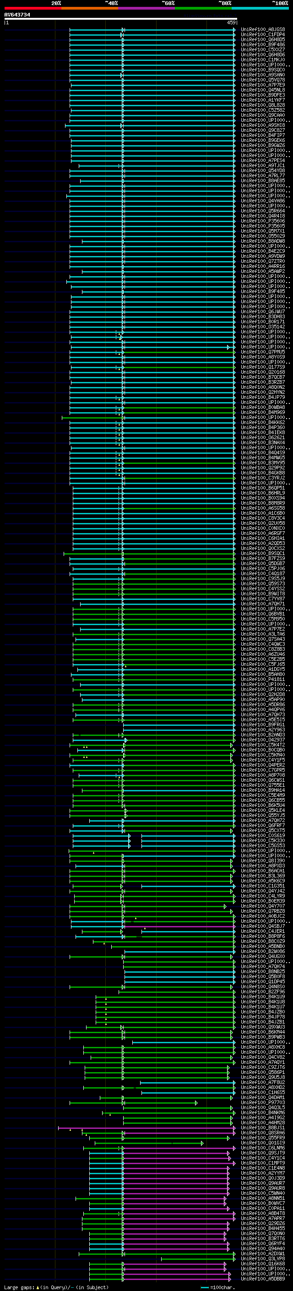Open hit UniRef100_A8JGS8
The width and height of the screenshot is (293, 1291).
point(263,30)
